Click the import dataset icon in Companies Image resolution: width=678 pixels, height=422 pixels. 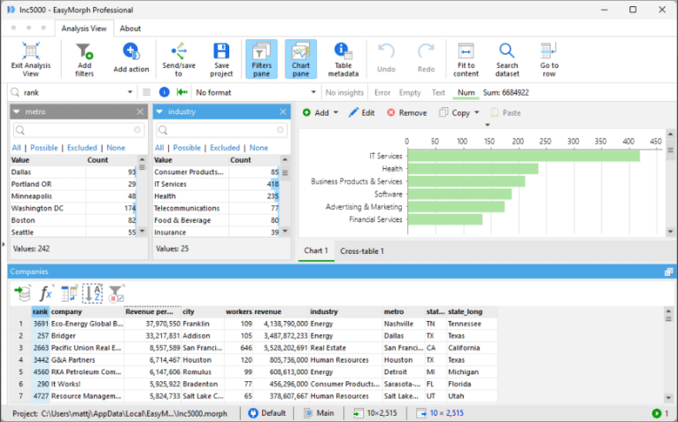[22, 293]
